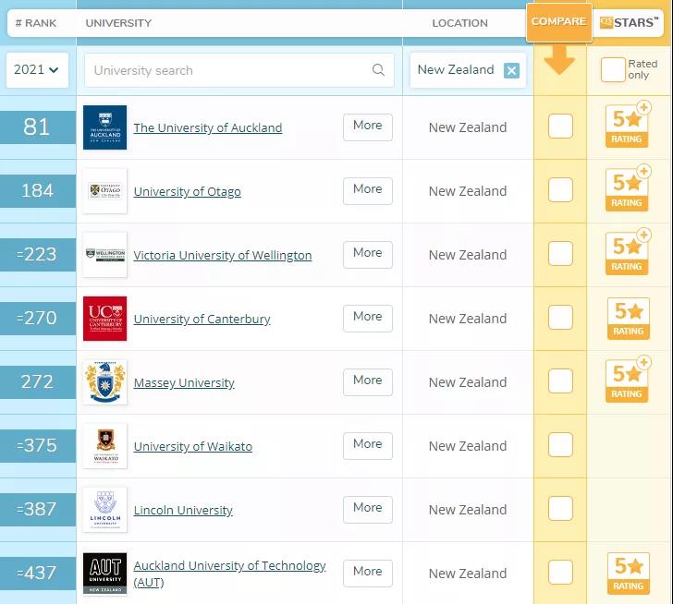673x604 pixels.
Task: Click the Compare tab header
Action: coord(558,22)
